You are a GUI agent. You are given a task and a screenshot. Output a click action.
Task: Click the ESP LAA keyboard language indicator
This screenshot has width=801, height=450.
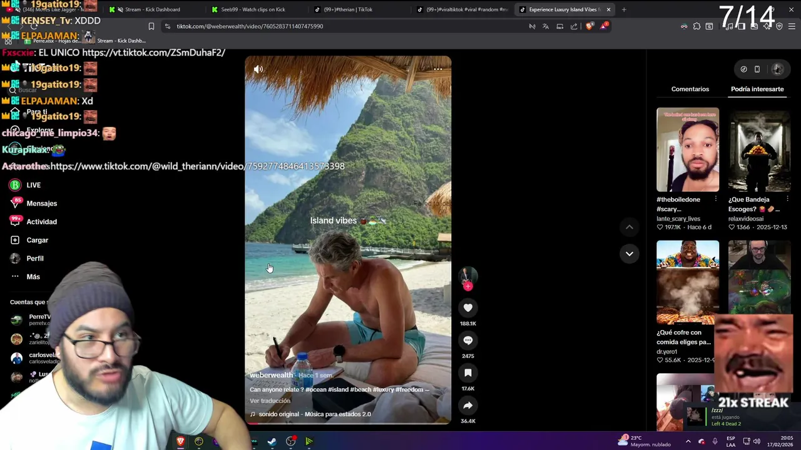coord(731,441)
